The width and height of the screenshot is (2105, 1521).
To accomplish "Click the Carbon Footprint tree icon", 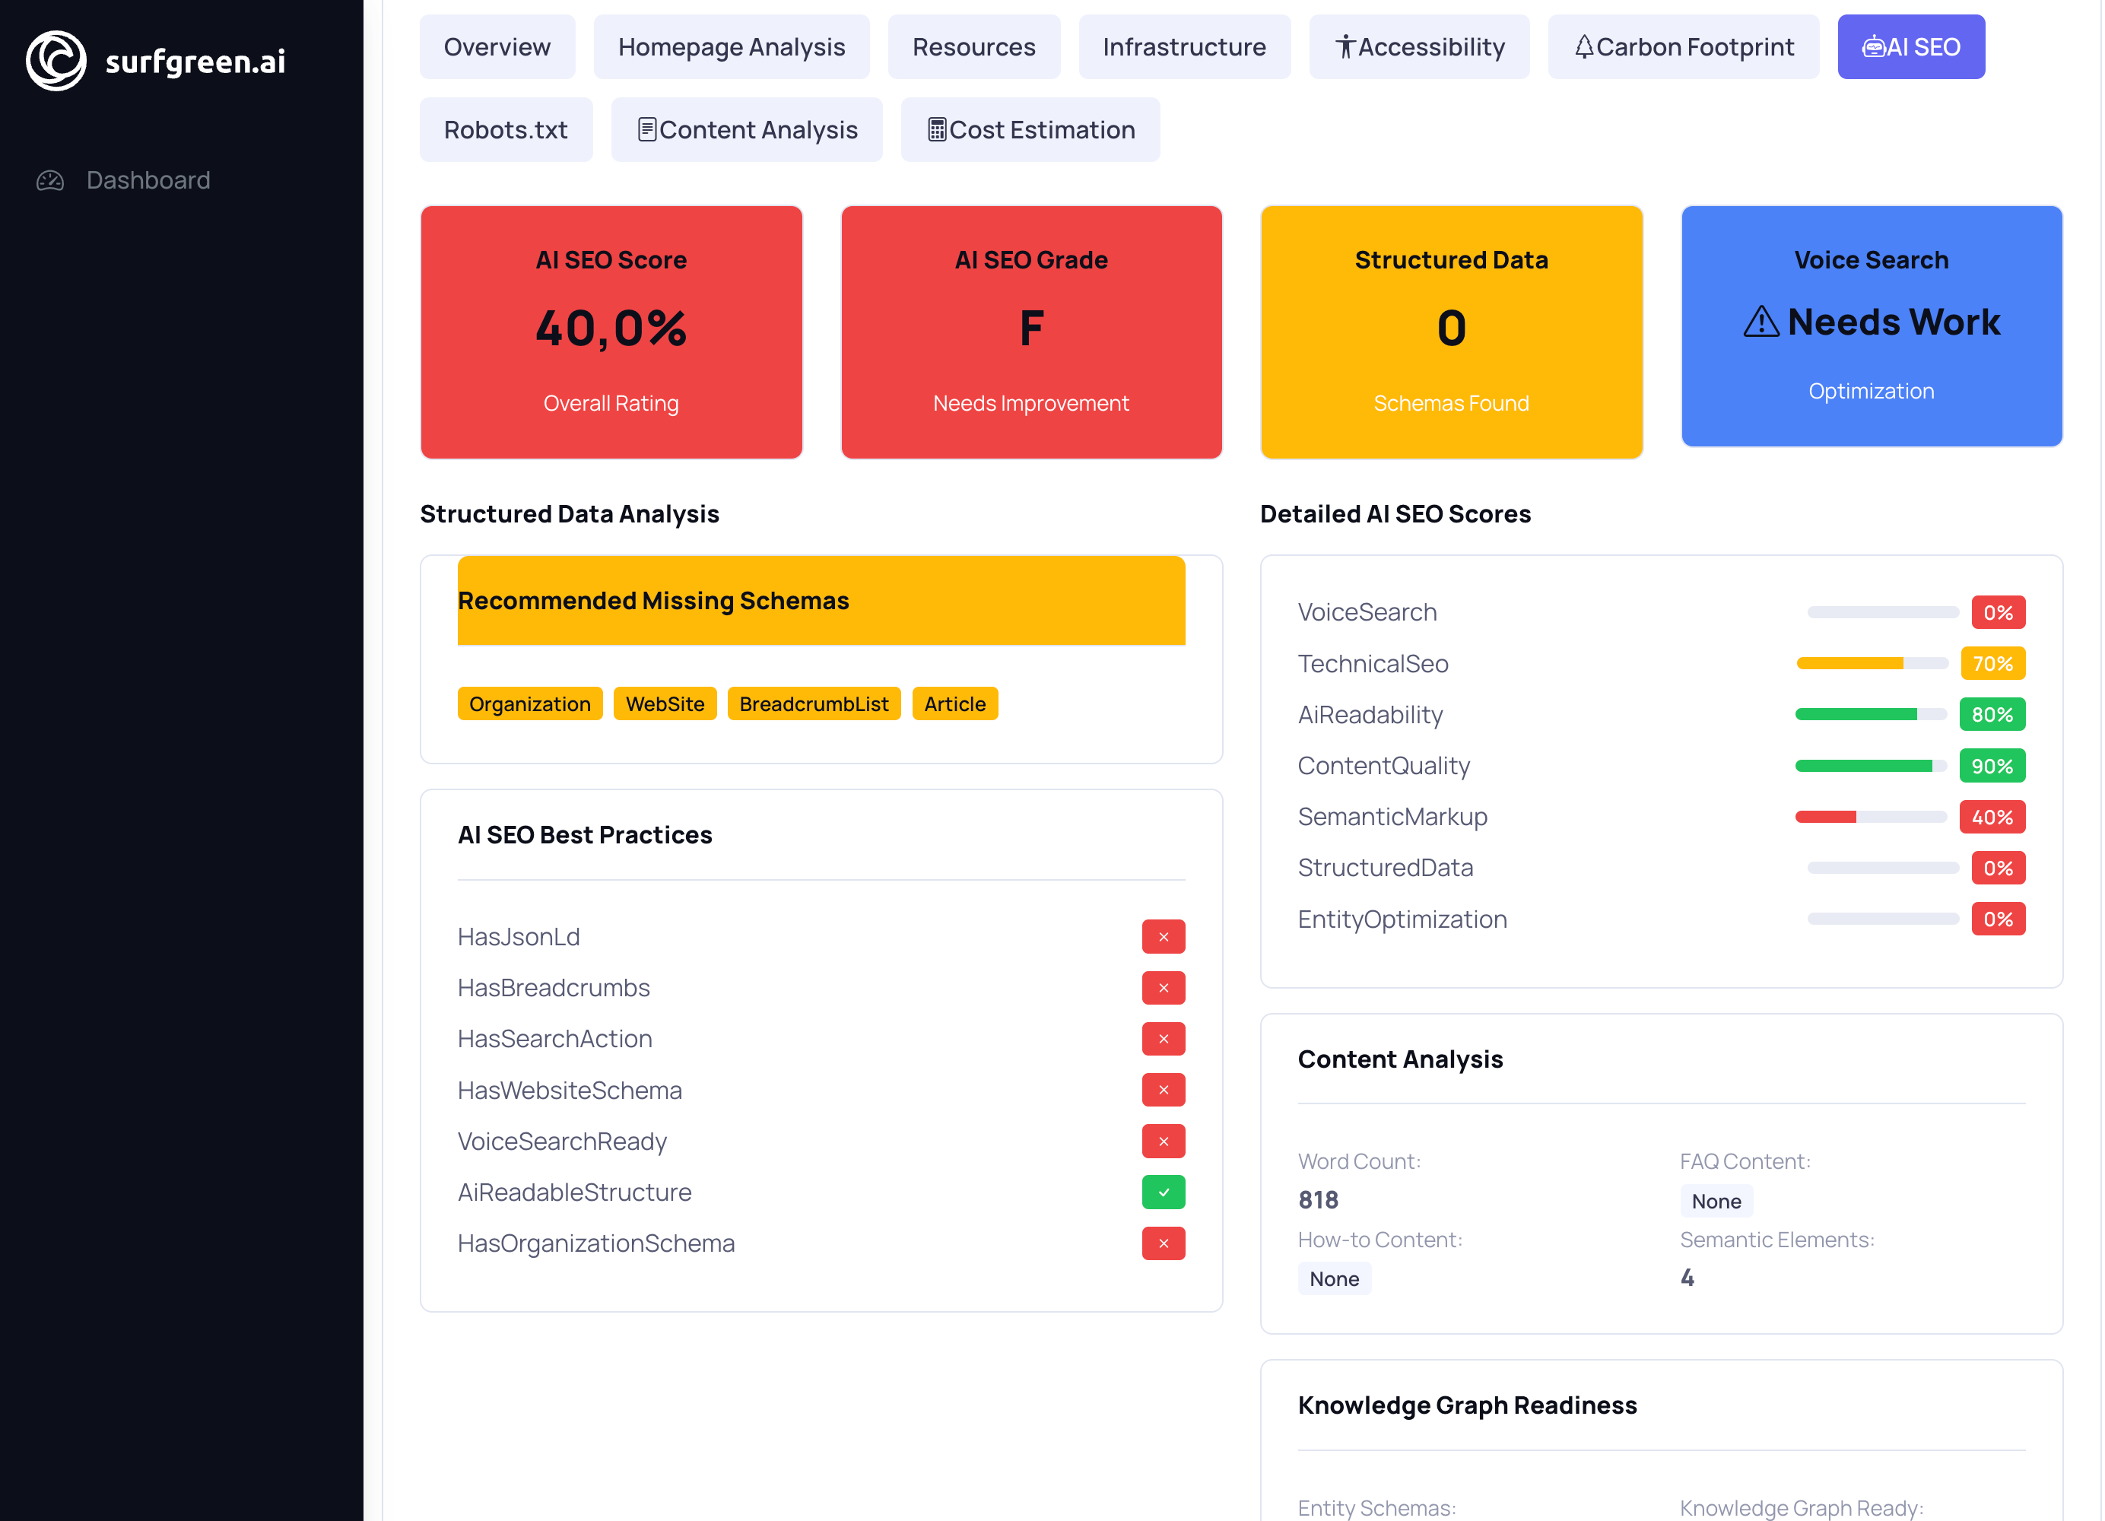I will (x=1584, y=46).
